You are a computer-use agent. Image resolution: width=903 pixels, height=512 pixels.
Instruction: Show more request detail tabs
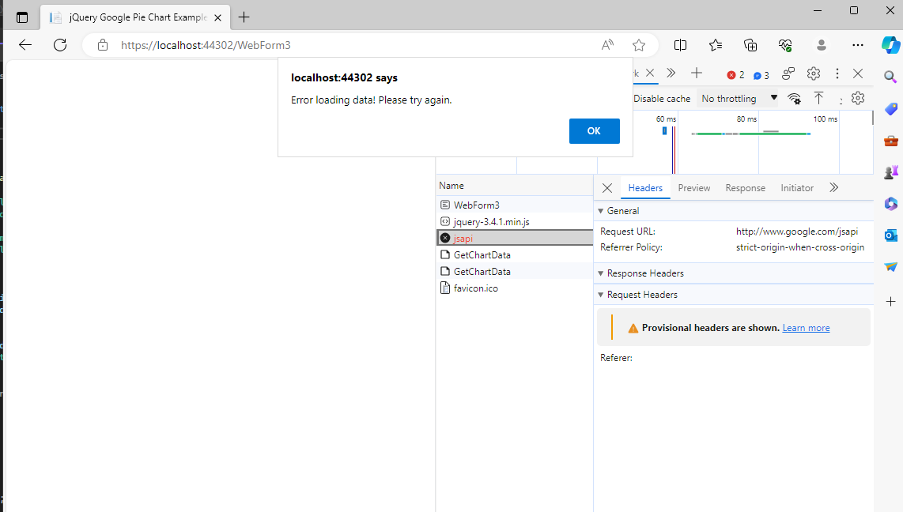(x=834, y=187)
